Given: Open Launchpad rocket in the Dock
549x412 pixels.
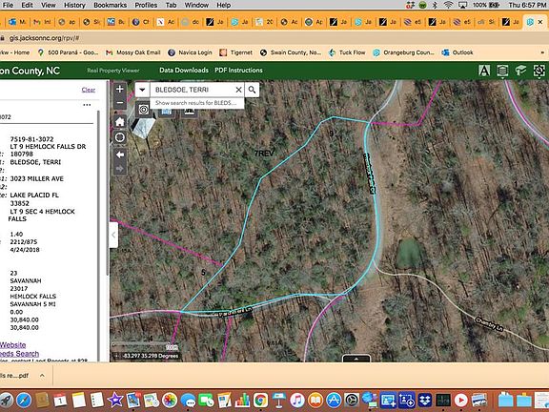Looking at the screenshot, I should click(6, 400).
